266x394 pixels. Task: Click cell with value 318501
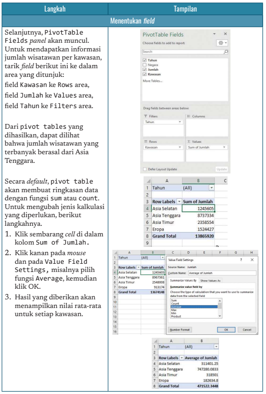click(202, 375)
